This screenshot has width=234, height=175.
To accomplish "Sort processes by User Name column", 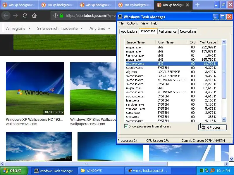I will coord(171,42).
